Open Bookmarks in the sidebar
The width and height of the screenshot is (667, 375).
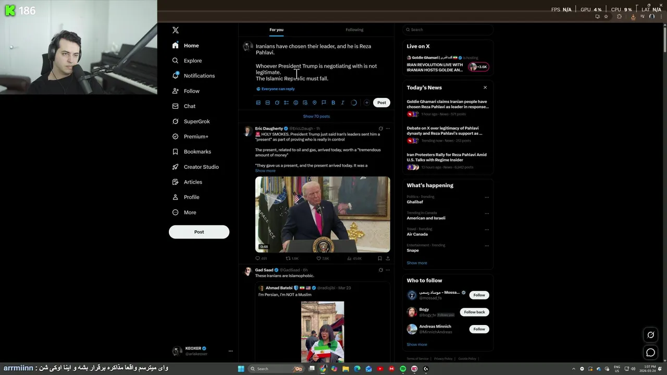(191, 152)
